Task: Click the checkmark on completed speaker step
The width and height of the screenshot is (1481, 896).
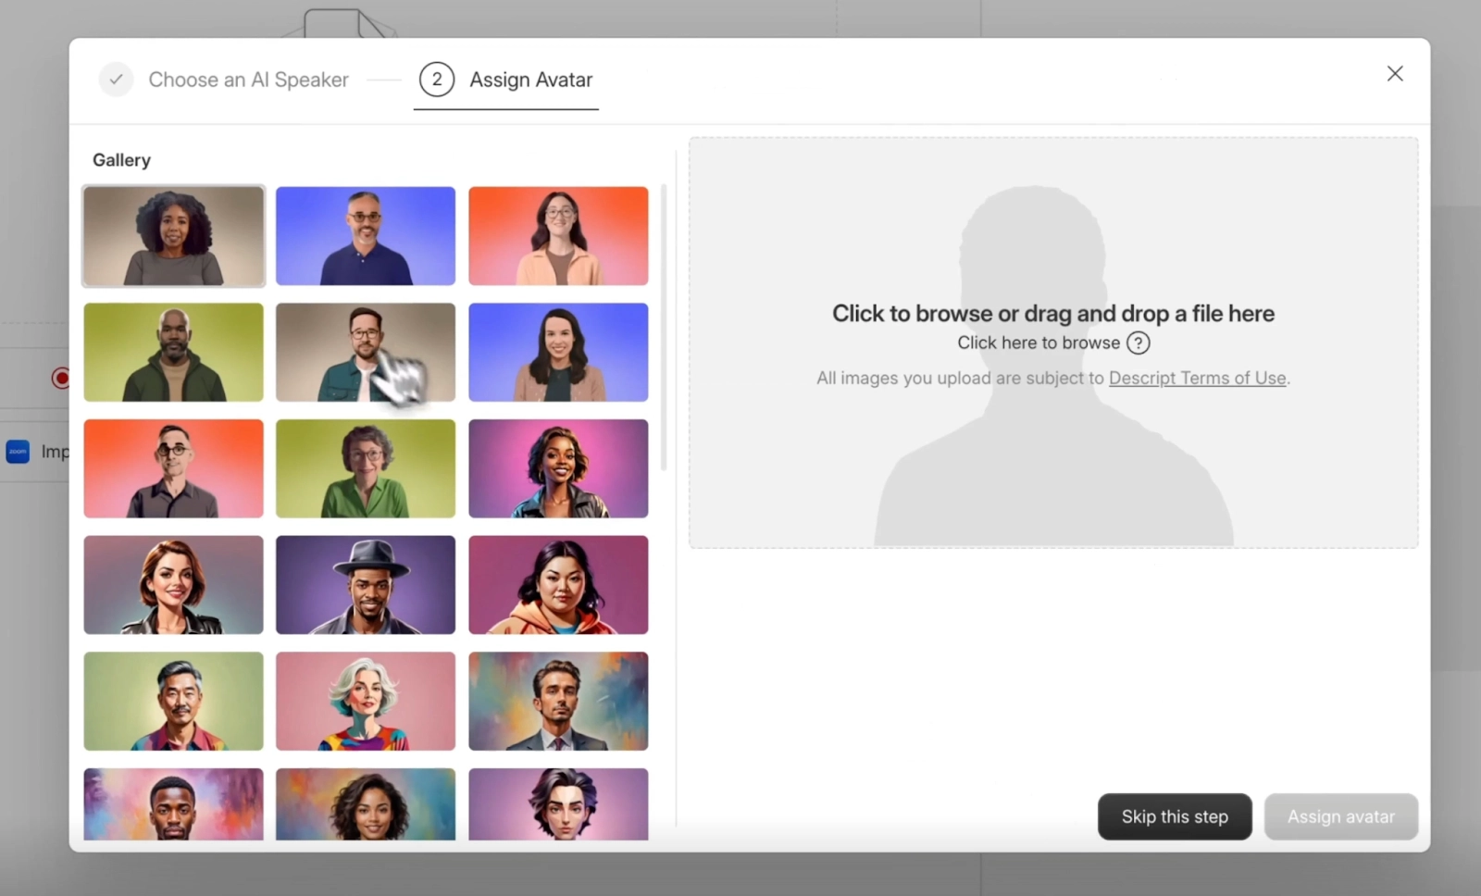Action: tap(116, 79)
